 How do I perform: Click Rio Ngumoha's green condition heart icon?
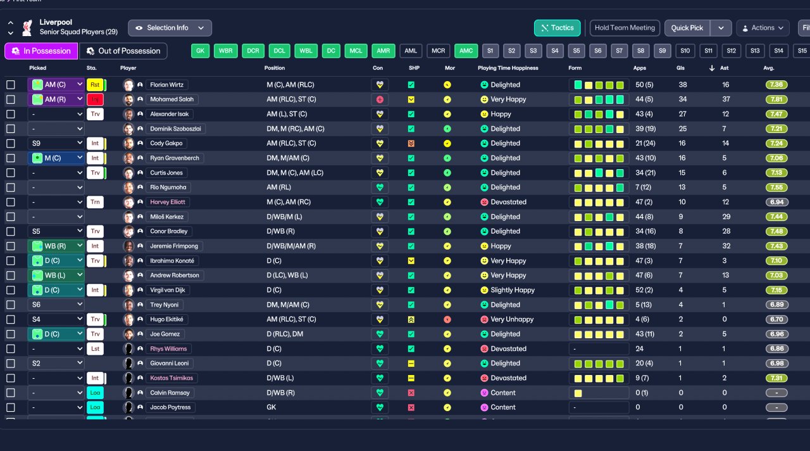380,187
